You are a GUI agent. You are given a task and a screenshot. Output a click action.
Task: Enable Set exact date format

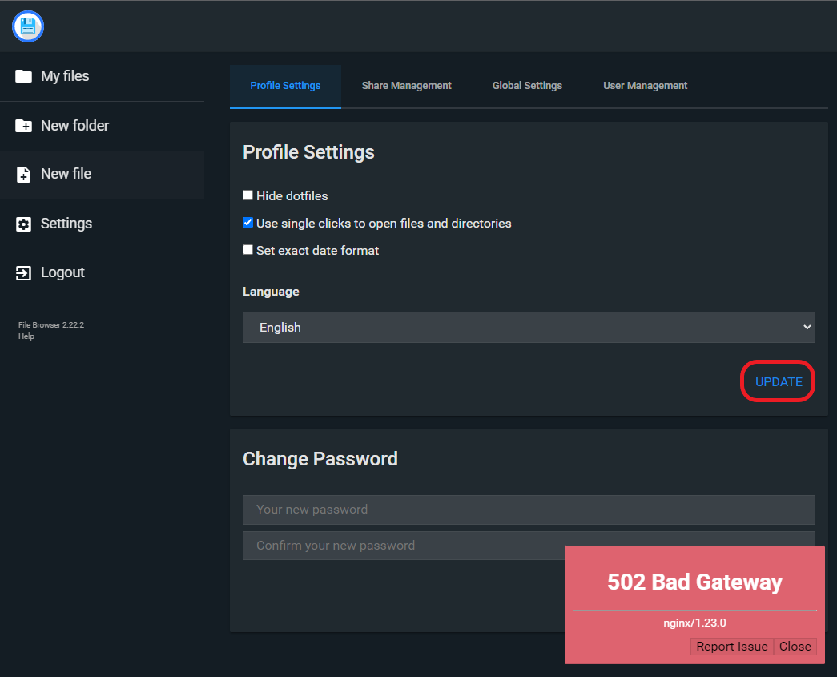coord(248,249)
